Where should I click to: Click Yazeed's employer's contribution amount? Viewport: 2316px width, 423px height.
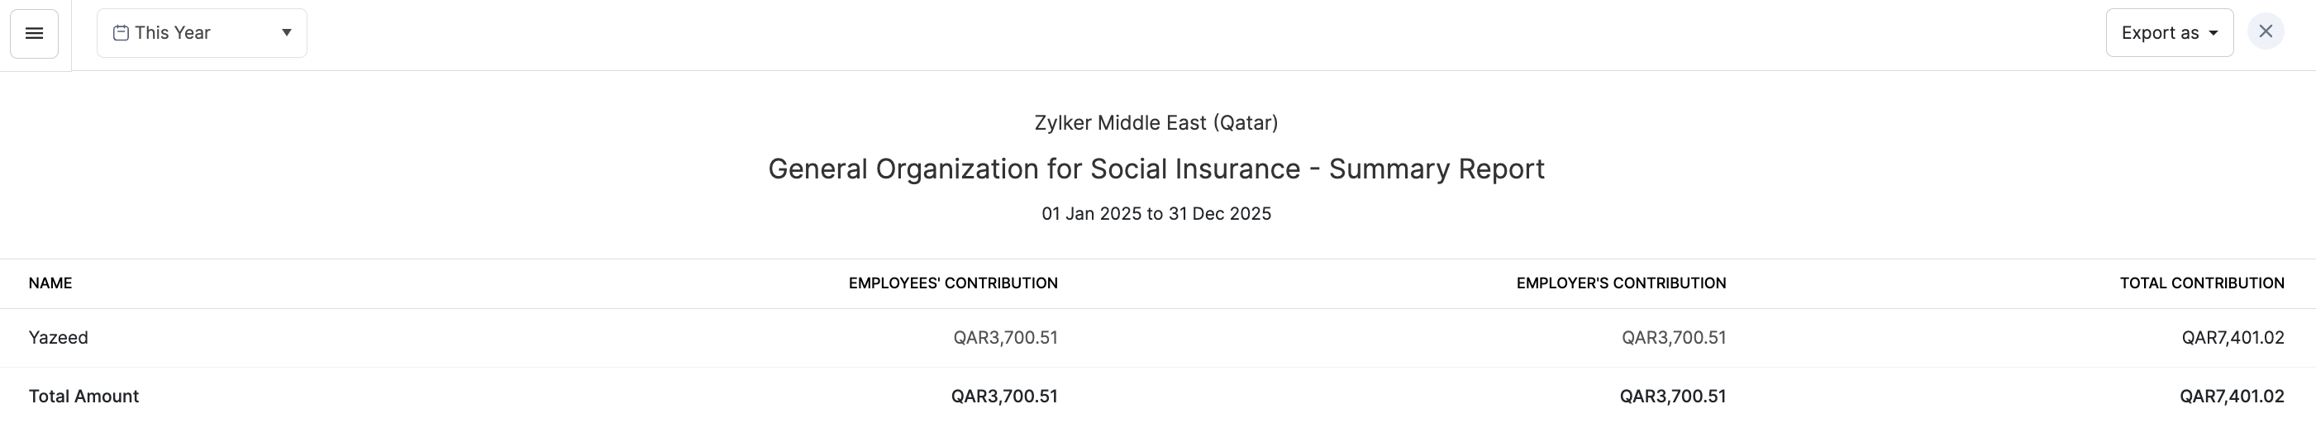point(1673,338)
